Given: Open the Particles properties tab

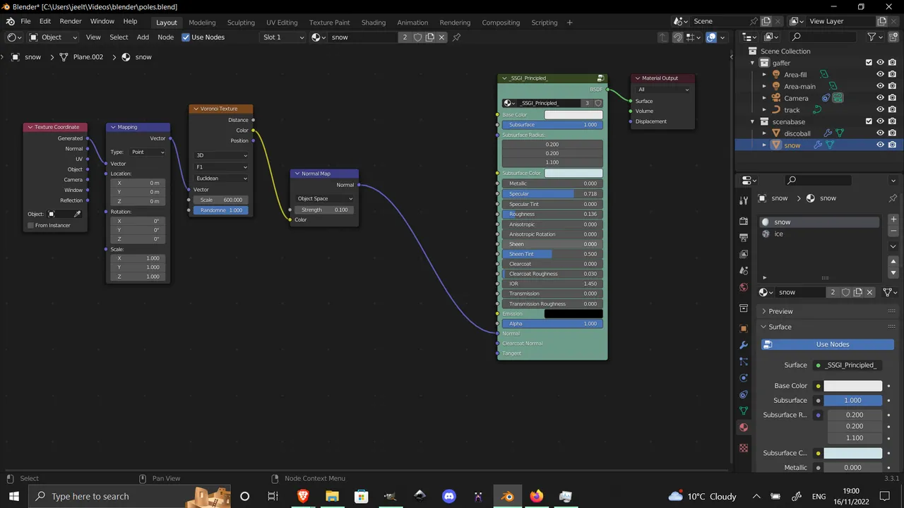Looking at the screenshot, I should (744, 361).
